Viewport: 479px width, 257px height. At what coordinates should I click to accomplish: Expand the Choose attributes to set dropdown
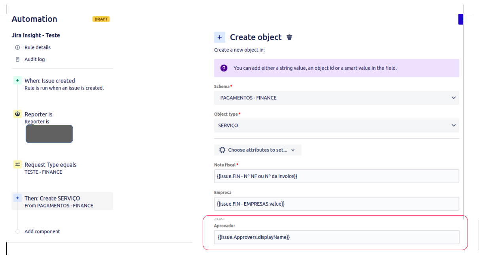pos(258,150)
